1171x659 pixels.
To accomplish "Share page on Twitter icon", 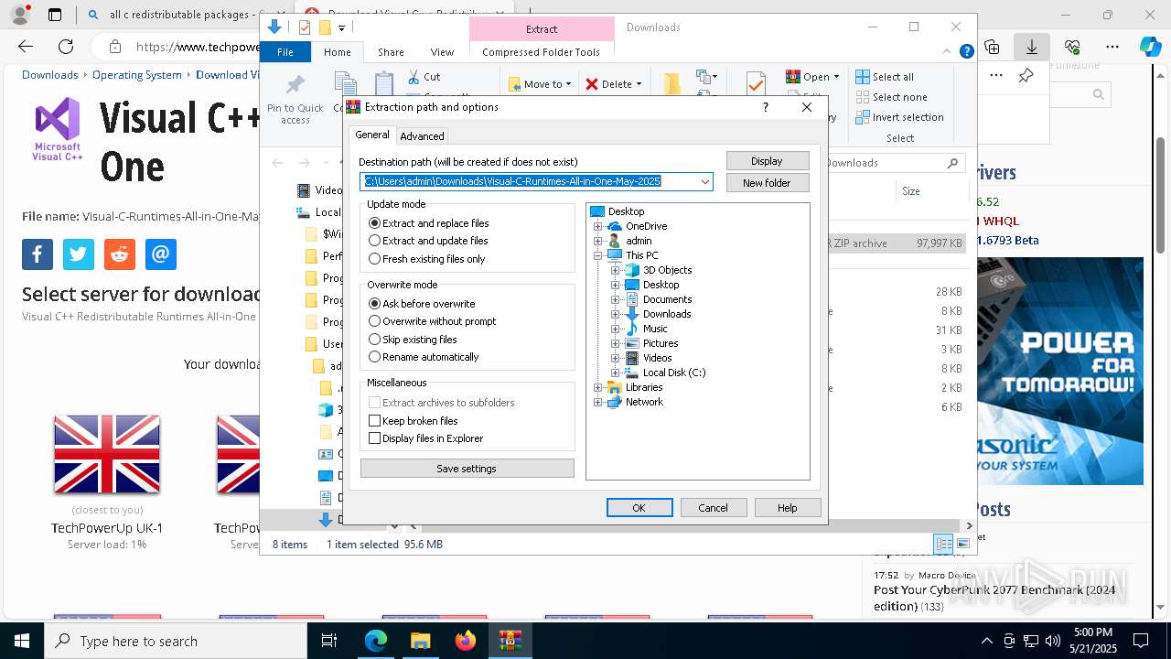I will [79, 254].
